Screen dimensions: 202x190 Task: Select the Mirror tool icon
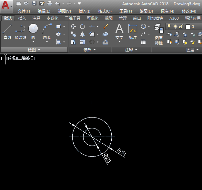tap(83, 34)
